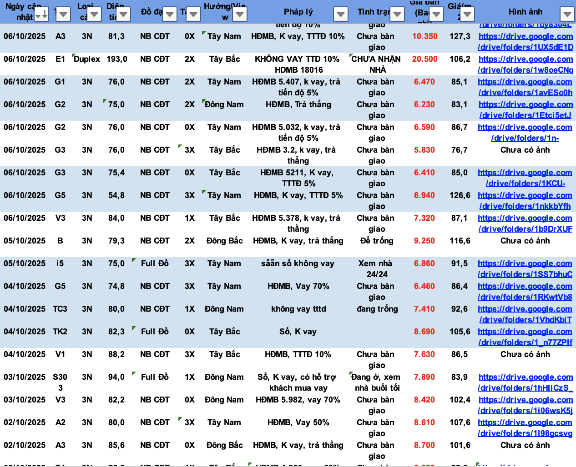Open Drive folder link in the TK2 row
Viewport: 576px width, 467px height.
pyautogui.click(x=525, y=337)
